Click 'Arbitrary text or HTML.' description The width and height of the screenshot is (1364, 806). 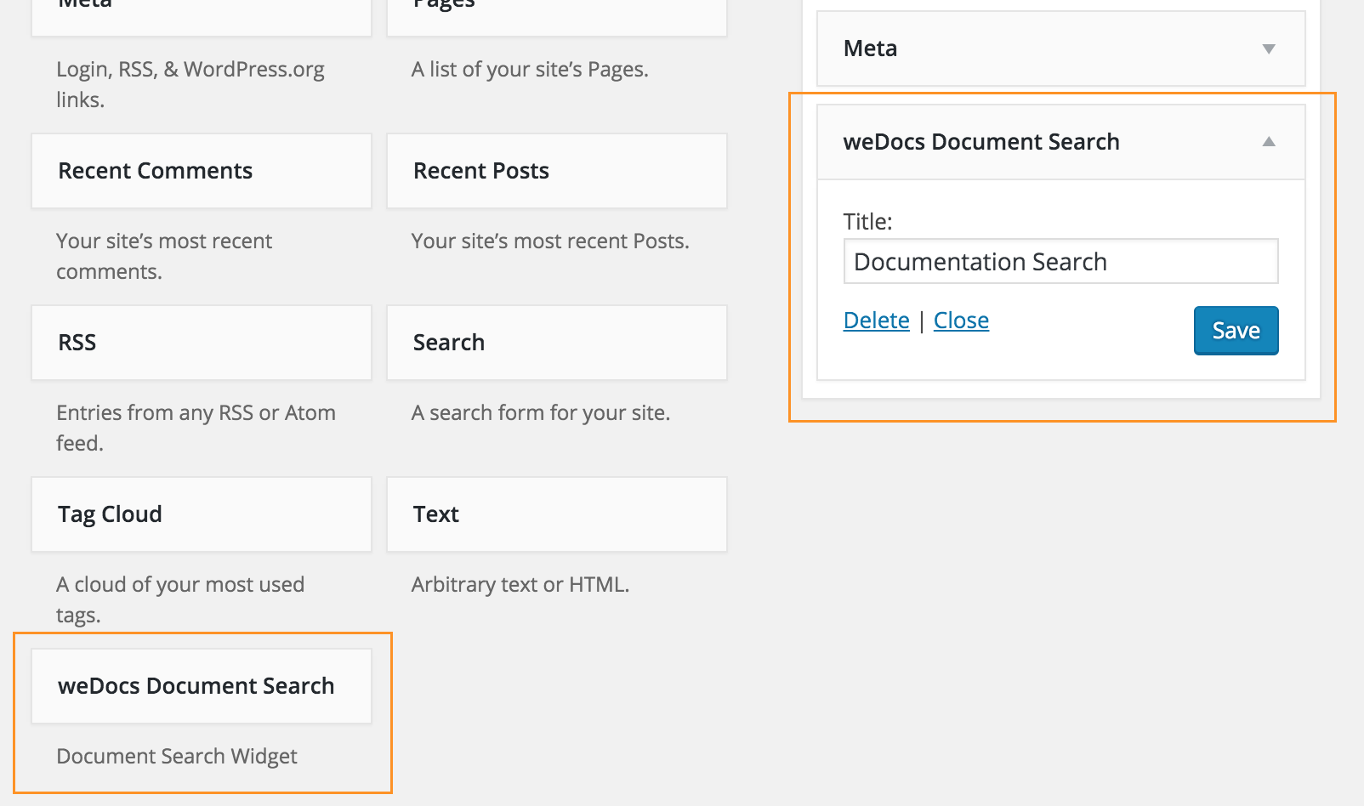click(x=520, y=584)
